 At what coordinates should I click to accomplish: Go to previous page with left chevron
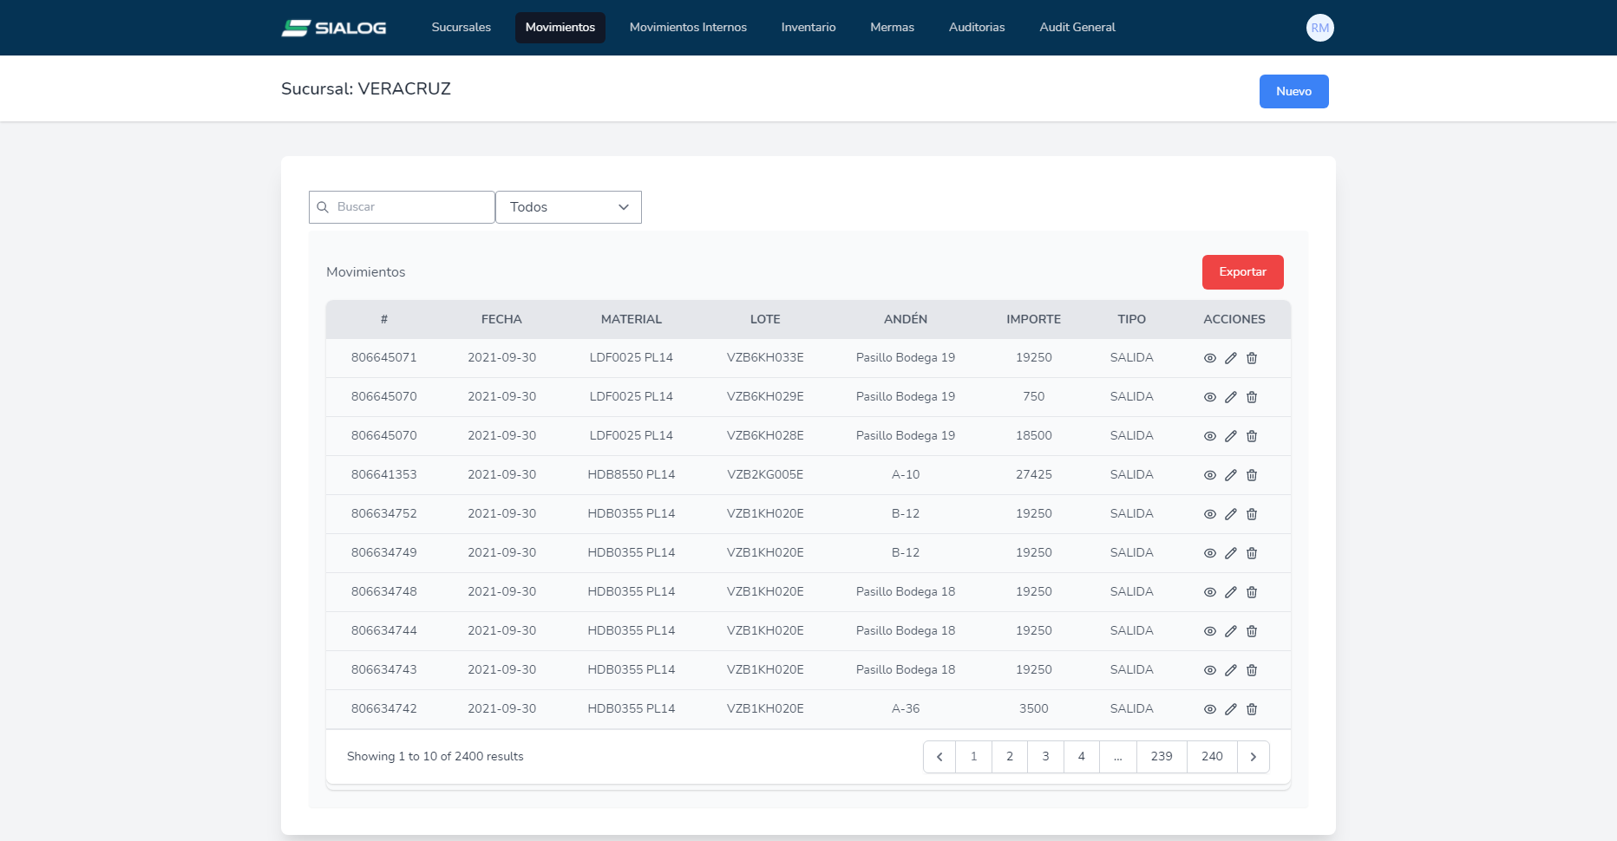coord(939,757)
